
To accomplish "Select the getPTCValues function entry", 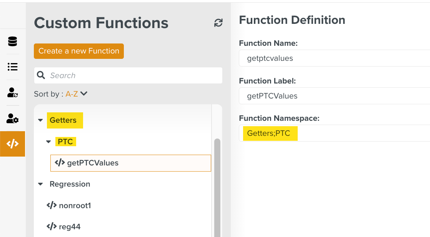I will 131,163.
